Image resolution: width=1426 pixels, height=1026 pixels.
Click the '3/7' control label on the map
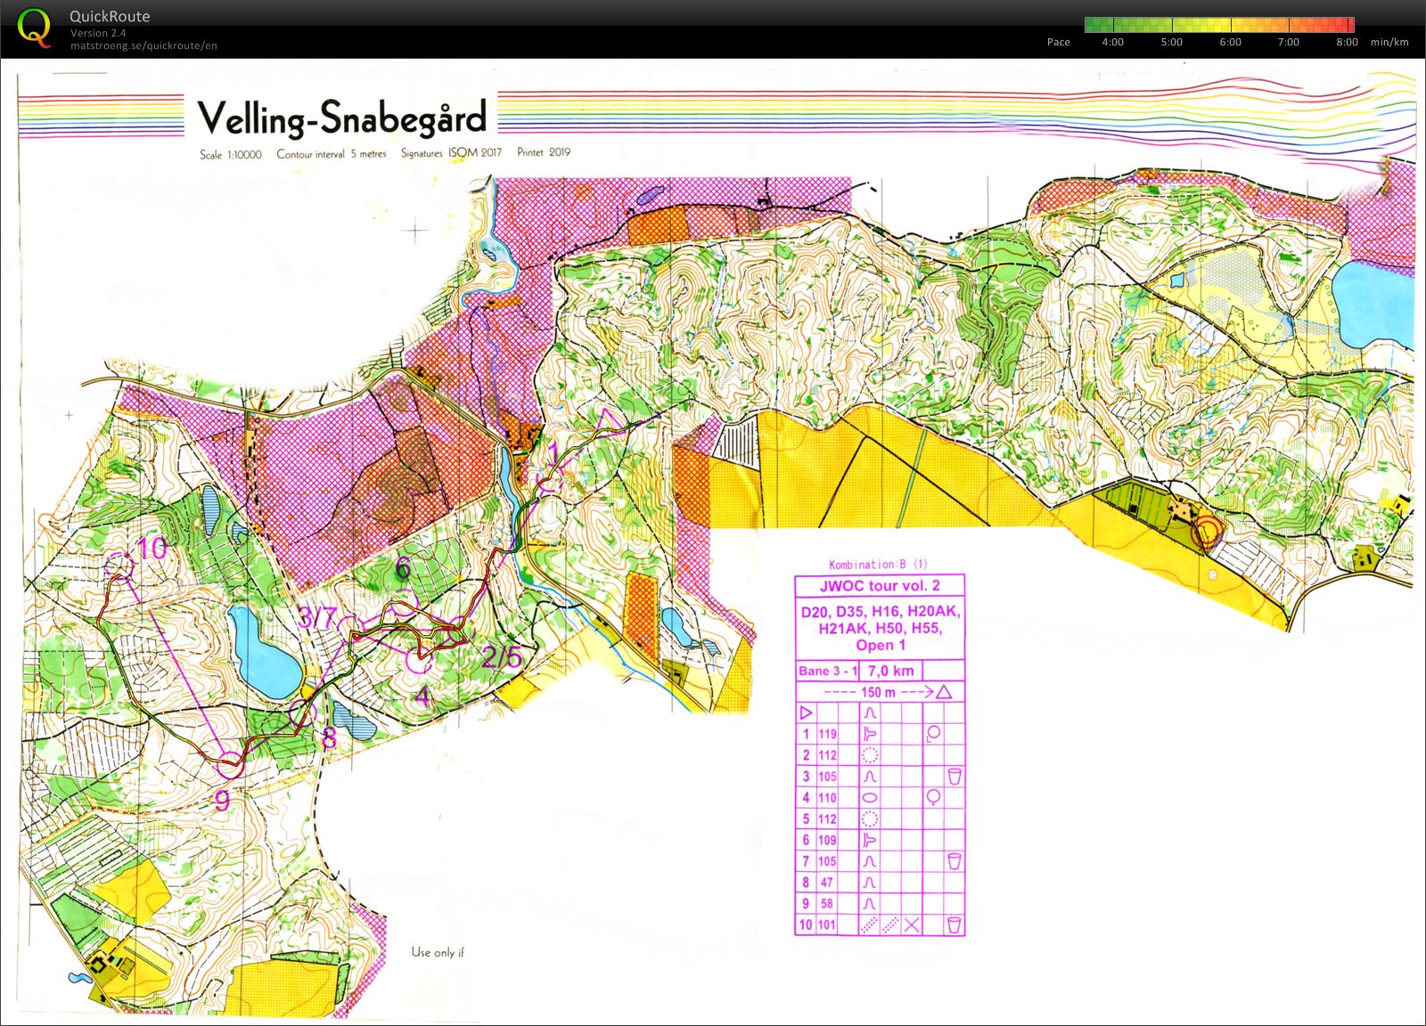point(318,617)
